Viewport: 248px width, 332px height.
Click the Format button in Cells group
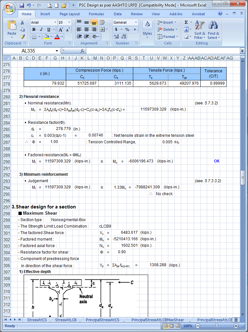[167, 37]
